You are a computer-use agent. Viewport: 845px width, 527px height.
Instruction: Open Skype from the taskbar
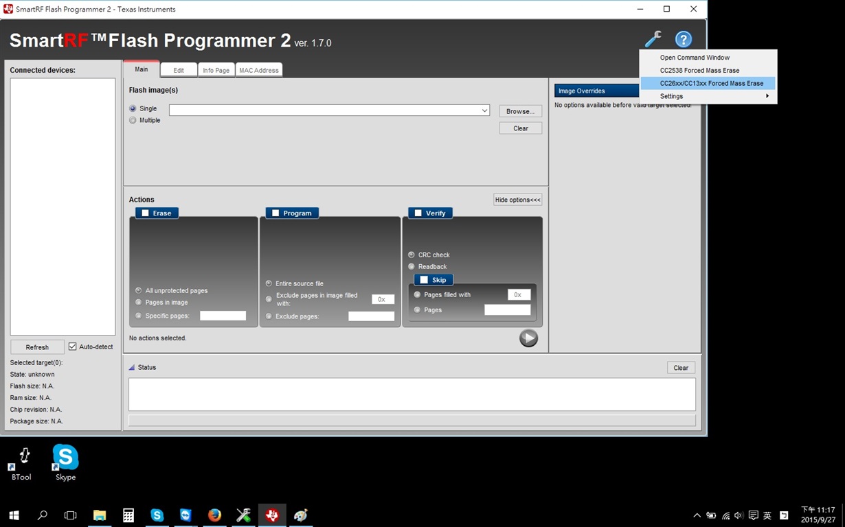157,515
